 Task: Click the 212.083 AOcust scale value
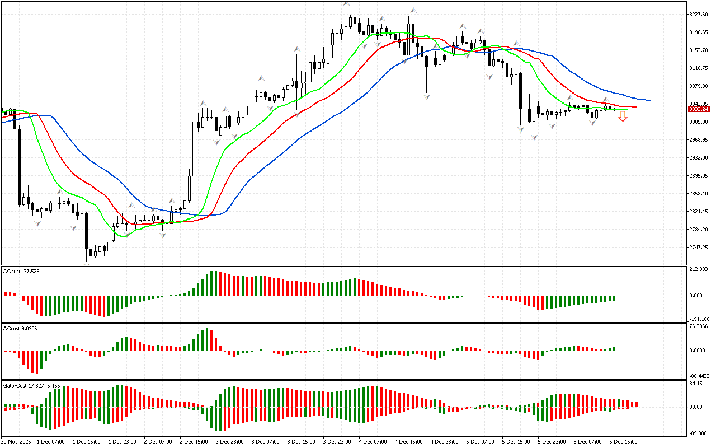[x=699, y=270]
